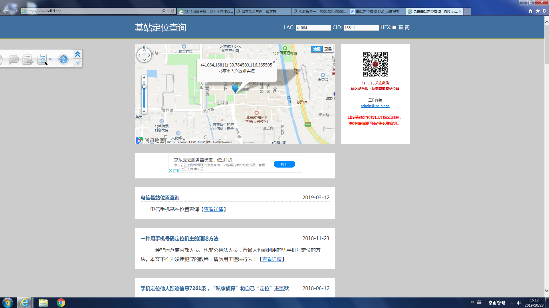Click 查看详情 under the 手机号码定位 article

tap(272, 259)
